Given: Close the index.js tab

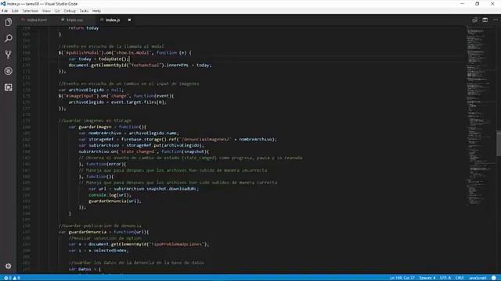Looking at the screenshot, I should click(x=129, y=20).
